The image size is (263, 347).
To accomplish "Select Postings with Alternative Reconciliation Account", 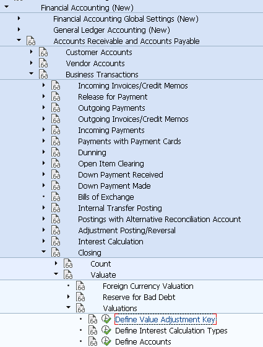I will [160, 220].
